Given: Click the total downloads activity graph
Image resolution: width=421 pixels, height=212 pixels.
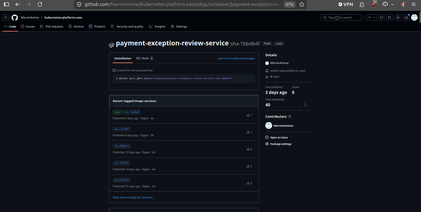Looking at the screenshot, I should [303, 104].
